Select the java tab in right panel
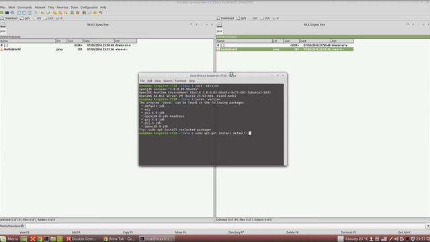This screenshot has width=430, height=242. tap(220, 31)
